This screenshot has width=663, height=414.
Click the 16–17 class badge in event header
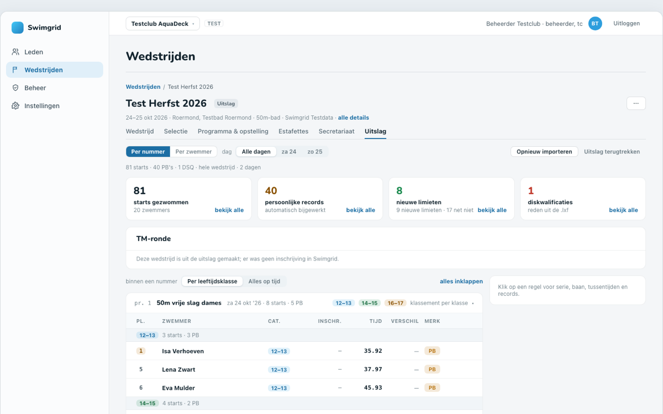point(396,303)
